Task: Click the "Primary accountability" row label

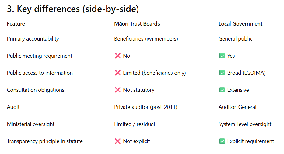Action: click(33, 39)
